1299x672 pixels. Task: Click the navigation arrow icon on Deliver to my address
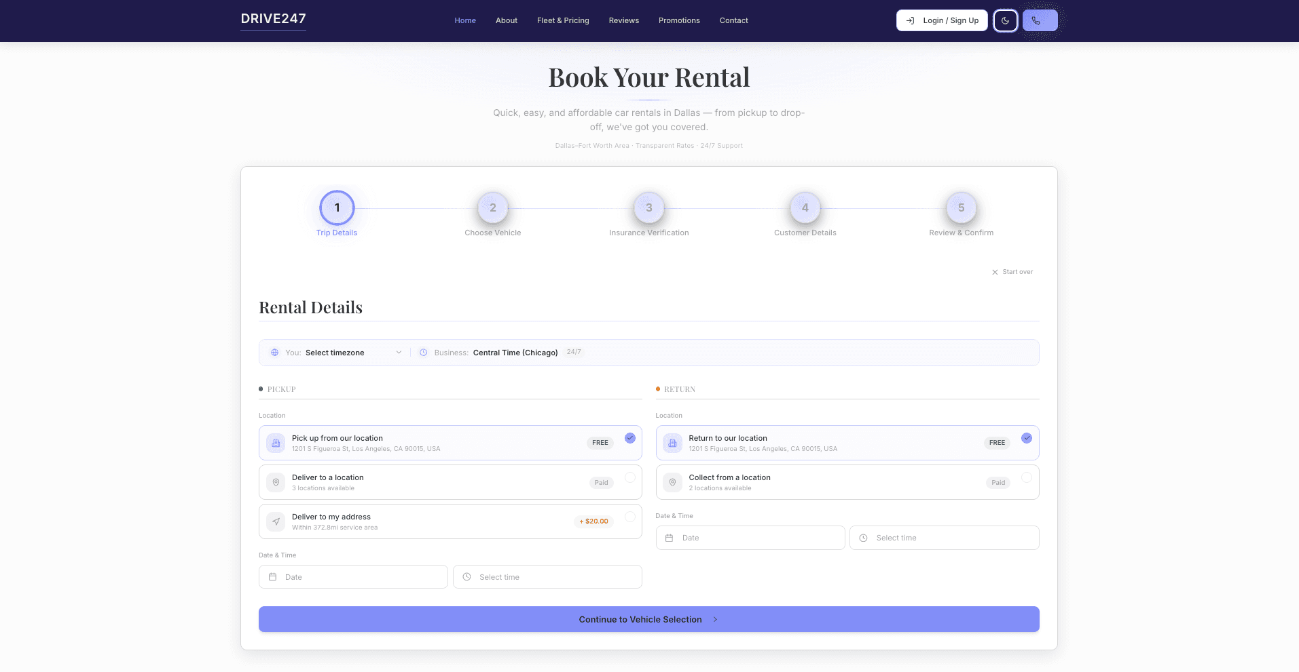point(276,521)
